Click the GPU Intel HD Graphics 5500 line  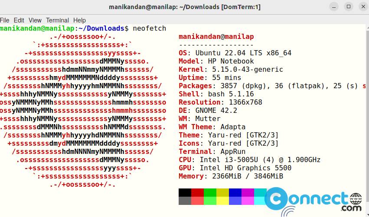pos(235,168)
